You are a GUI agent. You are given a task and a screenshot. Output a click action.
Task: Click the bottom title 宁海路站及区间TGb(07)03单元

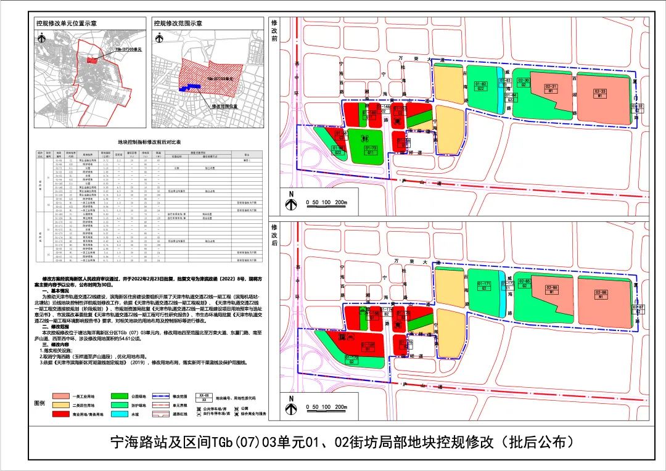pyautogui.click(x=342, y=442)
